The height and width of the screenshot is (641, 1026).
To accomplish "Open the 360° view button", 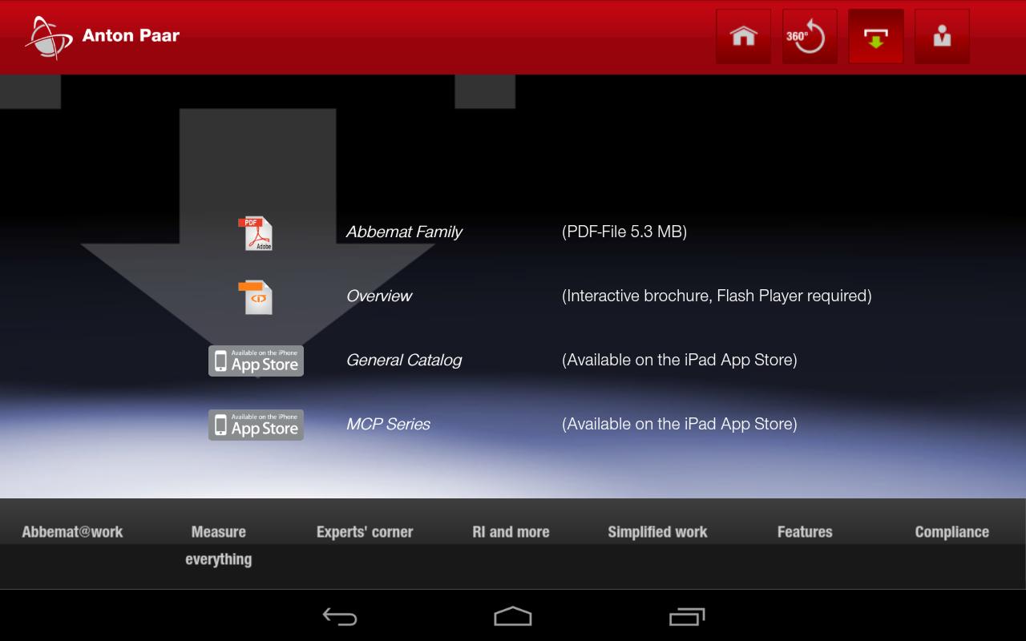I will (810, 36).
